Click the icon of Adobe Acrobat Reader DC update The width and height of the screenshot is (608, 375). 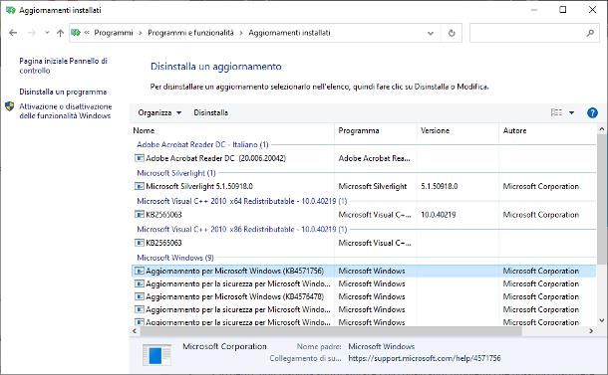(140, 158)
